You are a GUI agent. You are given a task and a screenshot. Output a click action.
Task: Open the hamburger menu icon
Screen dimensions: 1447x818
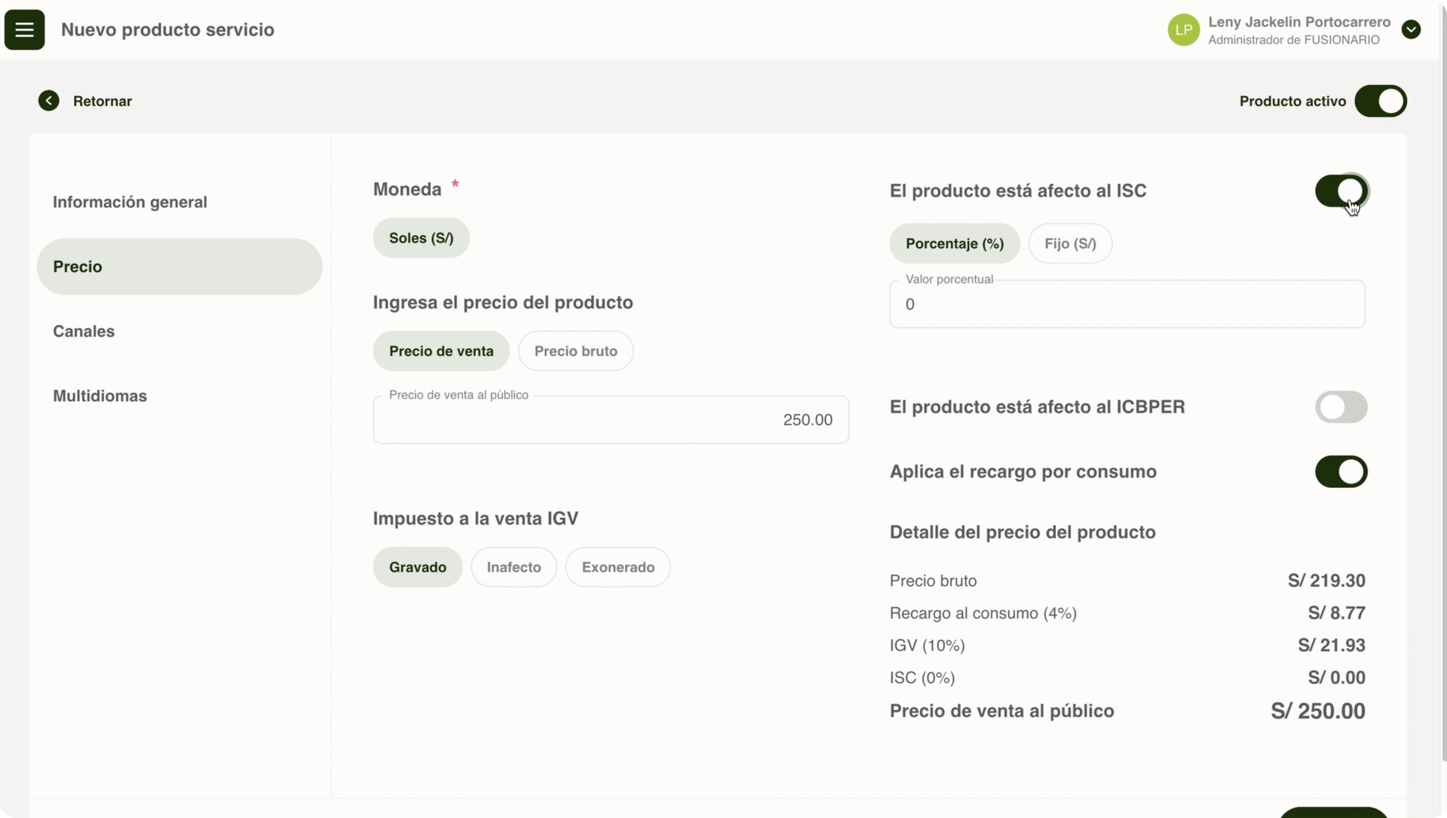(24, 29)
